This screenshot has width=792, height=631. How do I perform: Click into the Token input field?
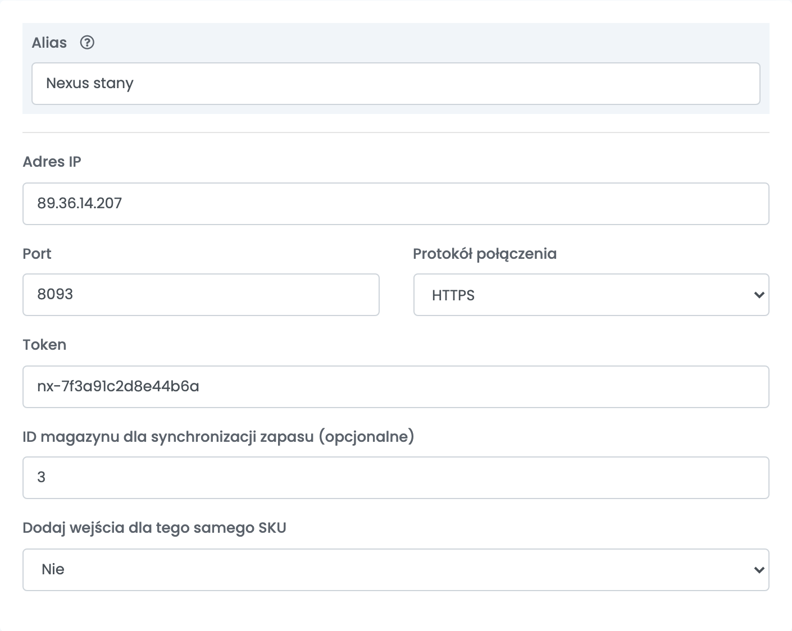[396, 387]
